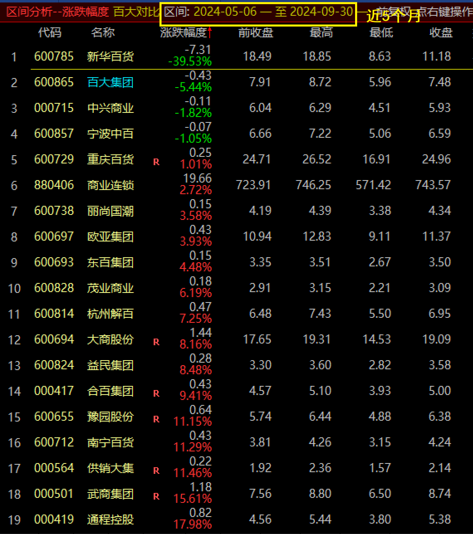This screenshot has height=534, width=473.
Task: Click stock code 000501
Action: (54, 494)
